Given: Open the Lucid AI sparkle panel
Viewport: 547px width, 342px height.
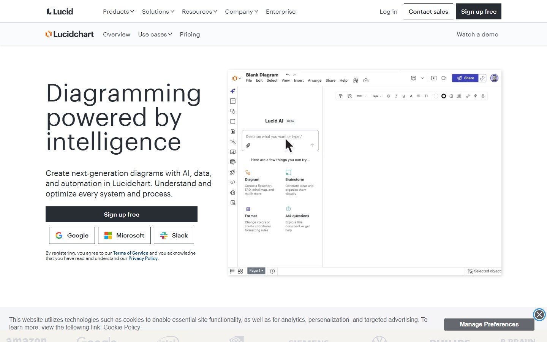Looking at the screenshot, I should [233, 91].
